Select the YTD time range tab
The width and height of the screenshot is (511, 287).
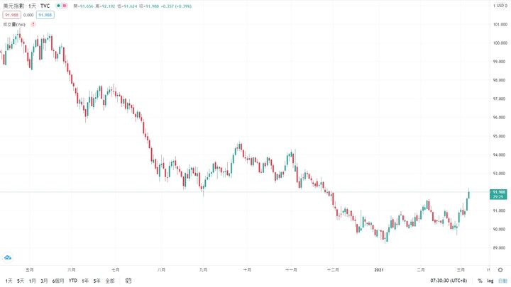tap(73, 281)
